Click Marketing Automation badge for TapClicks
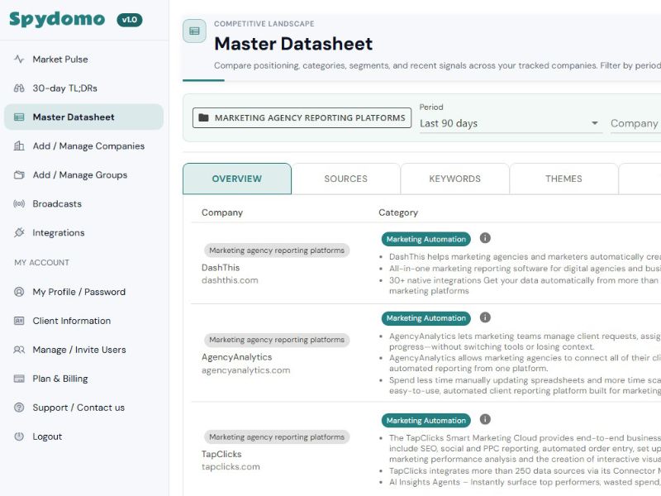The image size is (661, 496). [426, 421]
